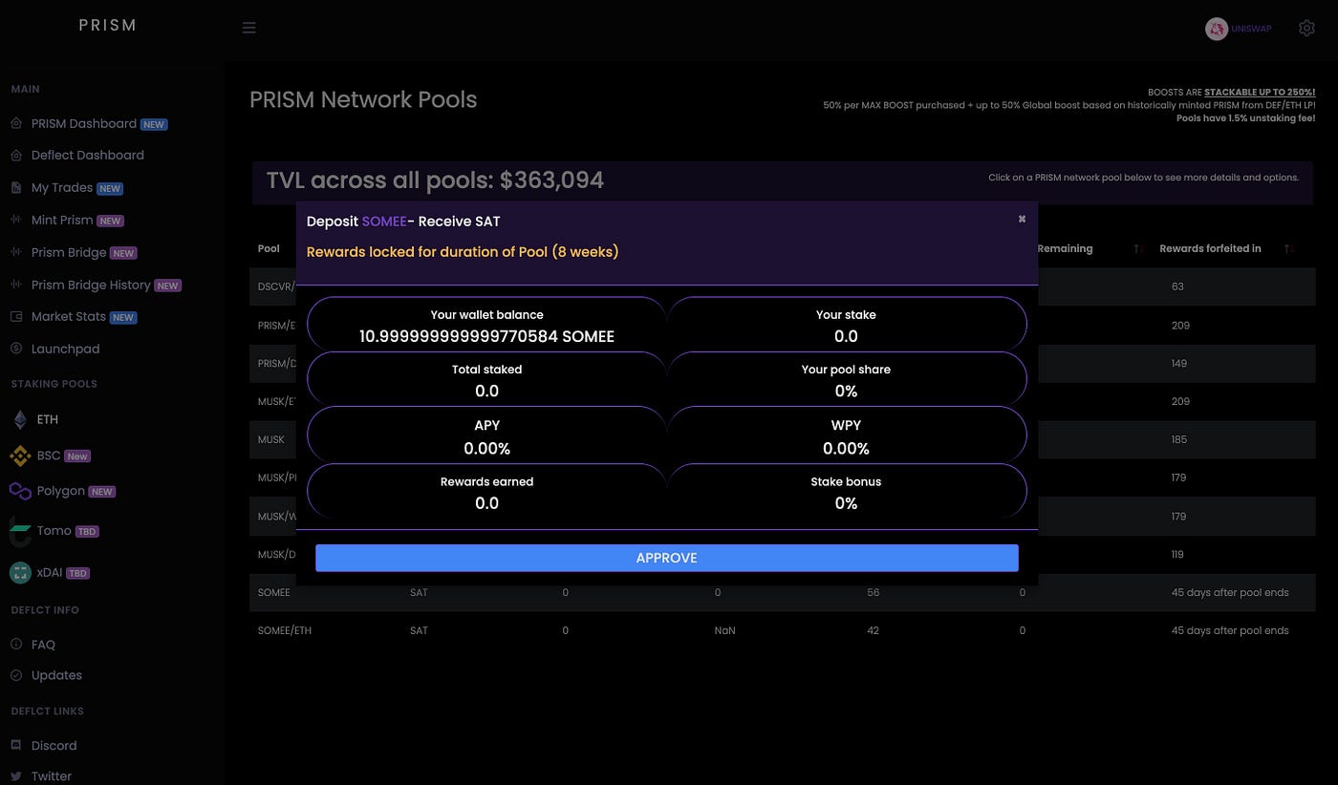Close the Deposit SOMEE dialog
The width and height of the screenshot is (1338, 785).
tap(1022, 219)
